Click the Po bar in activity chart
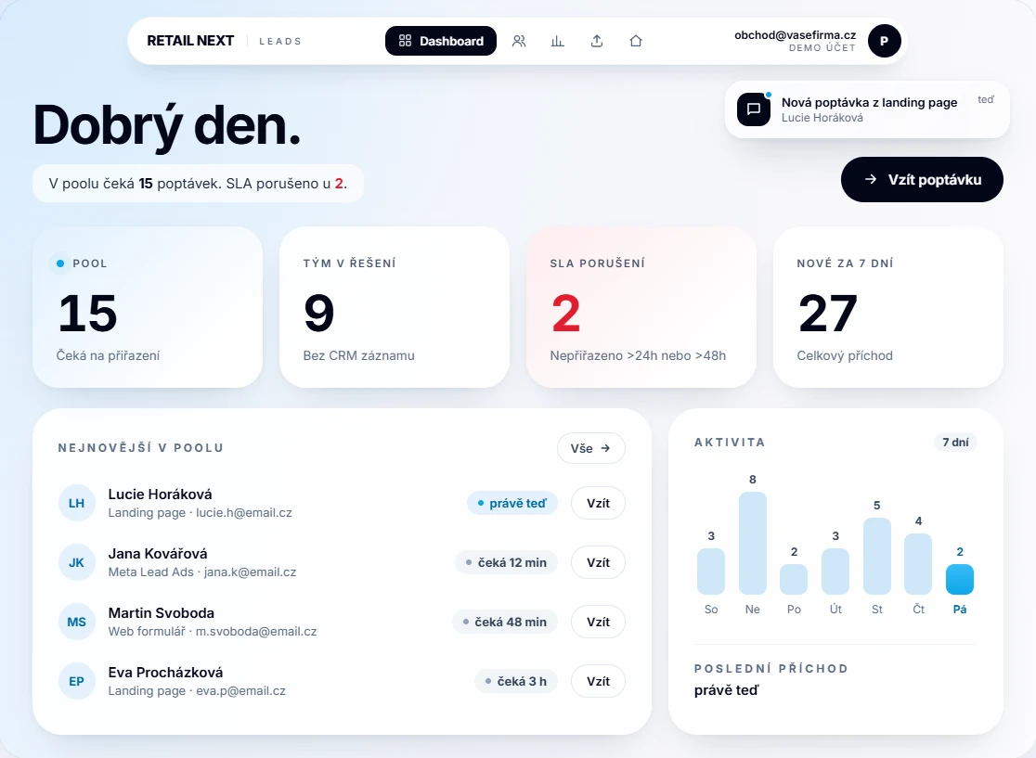The image size is (1036, 758). click(x=794, y=579)
